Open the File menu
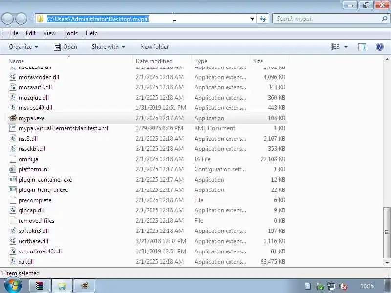Viewport: 391px width, 293px height. [14, 33]
